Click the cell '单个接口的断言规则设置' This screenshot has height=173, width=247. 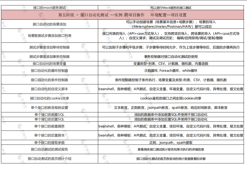[x=49, y=108]
